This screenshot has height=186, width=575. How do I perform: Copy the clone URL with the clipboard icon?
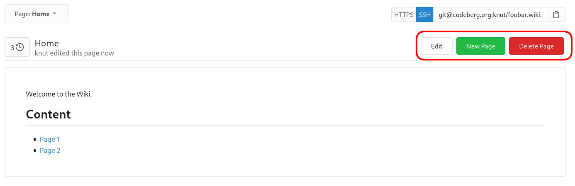click(556, 15)
